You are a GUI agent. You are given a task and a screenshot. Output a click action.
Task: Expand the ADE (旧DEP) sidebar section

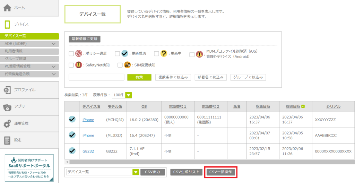pos(53,44)
